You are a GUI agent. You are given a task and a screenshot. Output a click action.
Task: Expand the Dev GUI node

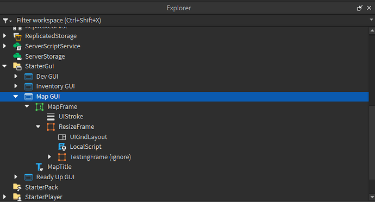tap(16, 76)
